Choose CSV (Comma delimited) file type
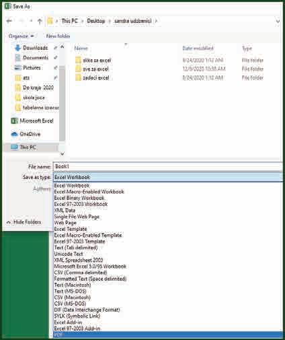Screen dimensions: 285x340 [81, 273]
